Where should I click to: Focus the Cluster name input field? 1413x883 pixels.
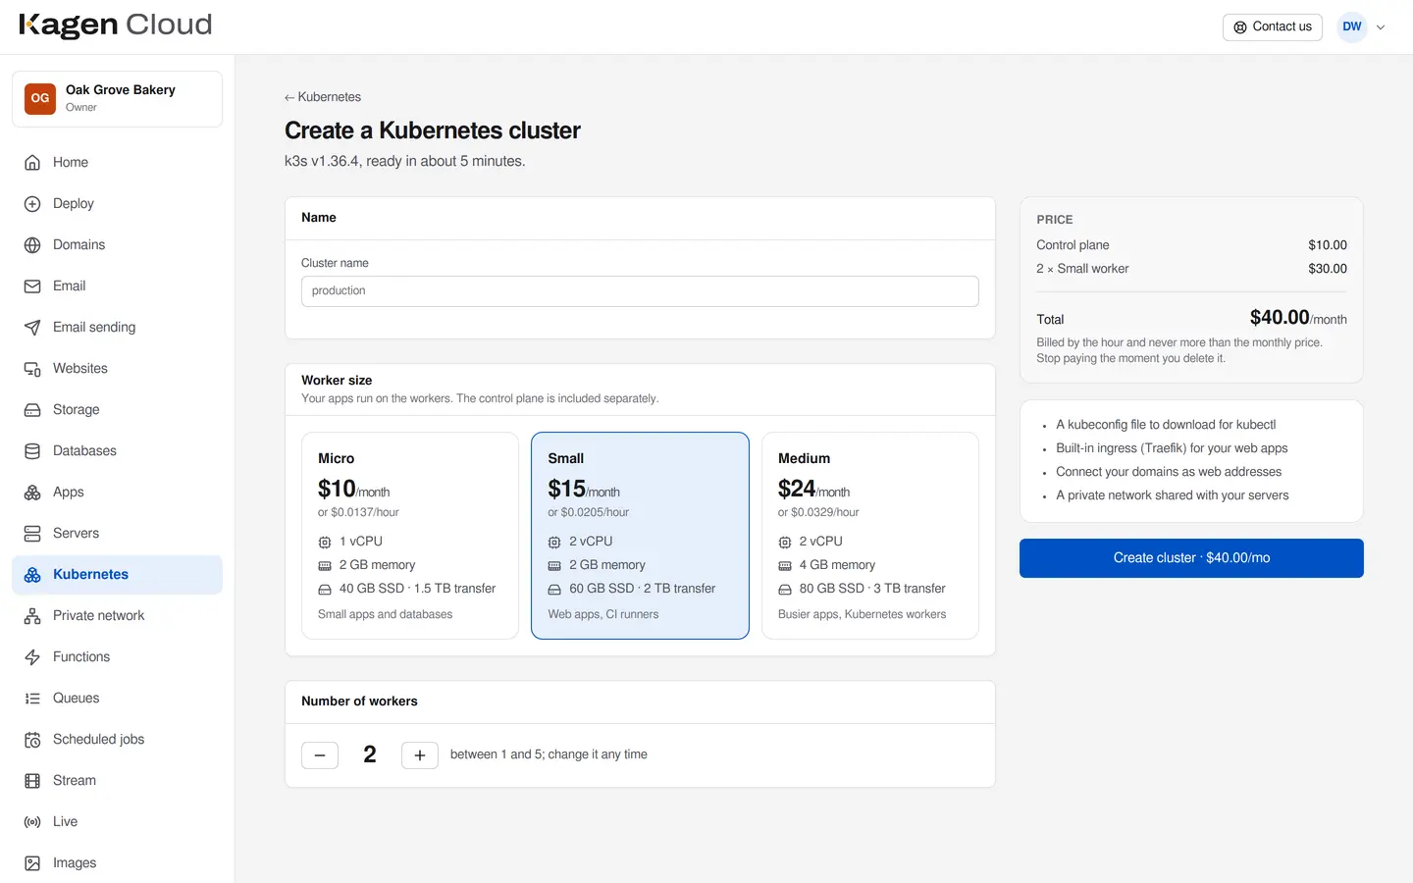coord(640,291)
